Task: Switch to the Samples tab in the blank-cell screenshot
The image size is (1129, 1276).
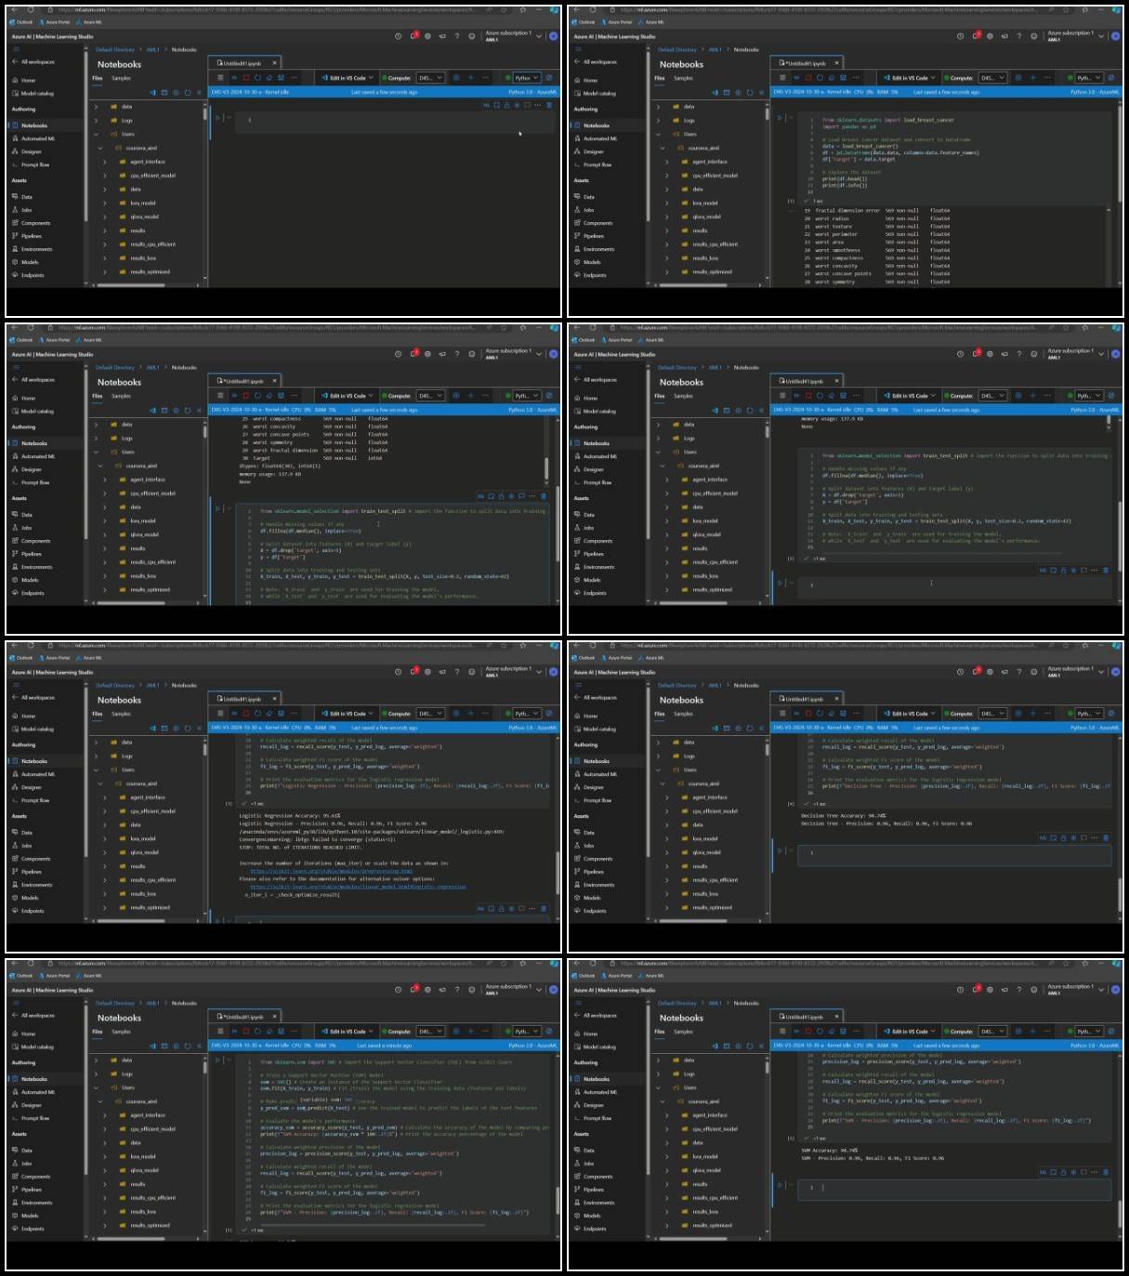Action: [121, 78]
